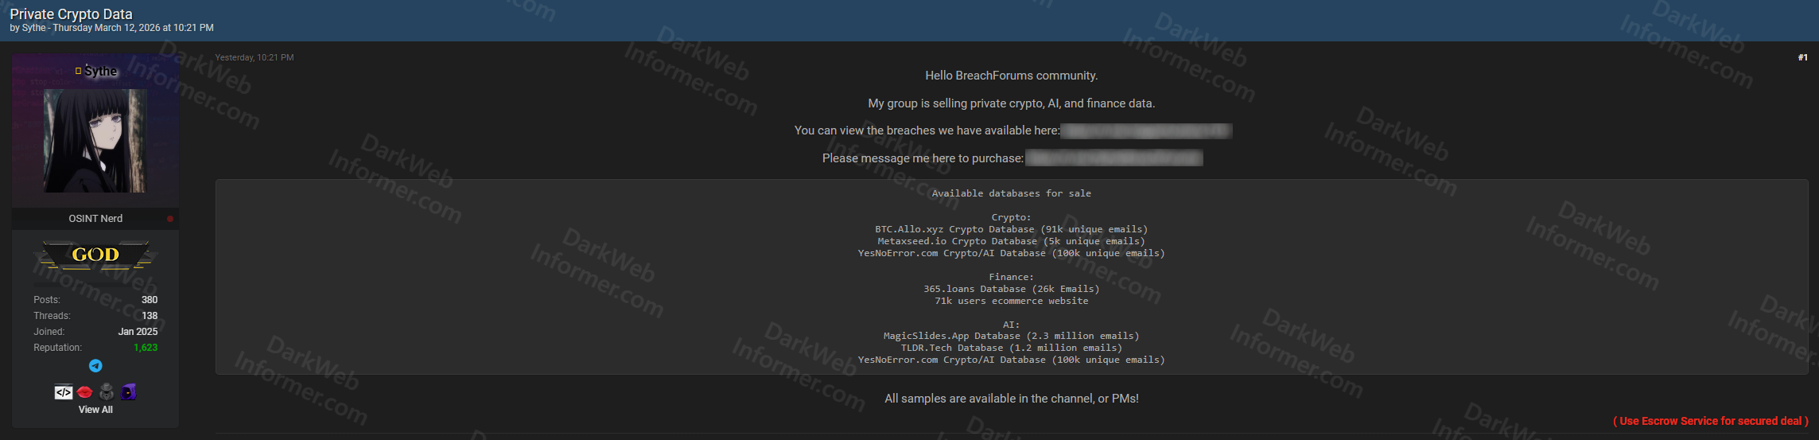1819x440 pixels.
Task: Click the GOD rank badge
Action: (x=95, y=255)
